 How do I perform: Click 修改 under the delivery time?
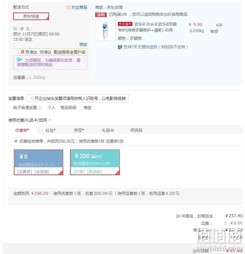(x=83, y=45)
